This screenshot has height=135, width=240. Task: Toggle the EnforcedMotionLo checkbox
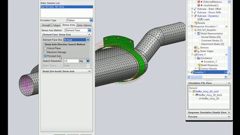tap(199, 2)
